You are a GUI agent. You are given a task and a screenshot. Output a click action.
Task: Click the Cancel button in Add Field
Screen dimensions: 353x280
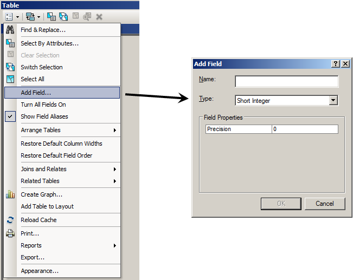[325, 204]
